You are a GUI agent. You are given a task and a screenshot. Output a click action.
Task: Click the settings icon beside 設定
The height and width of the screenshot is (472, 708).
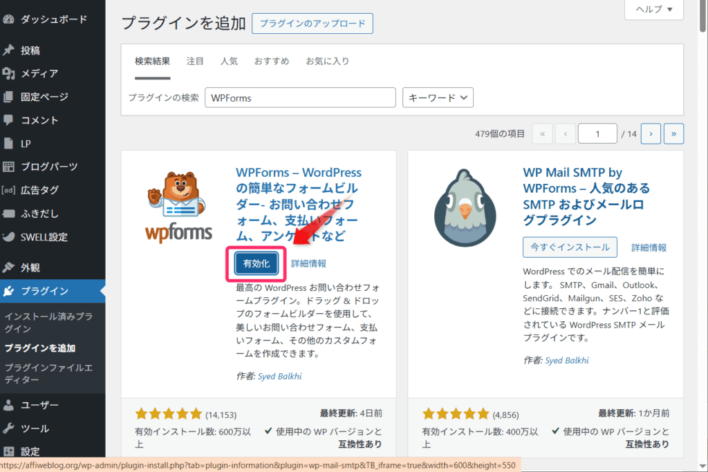(8, 451)
